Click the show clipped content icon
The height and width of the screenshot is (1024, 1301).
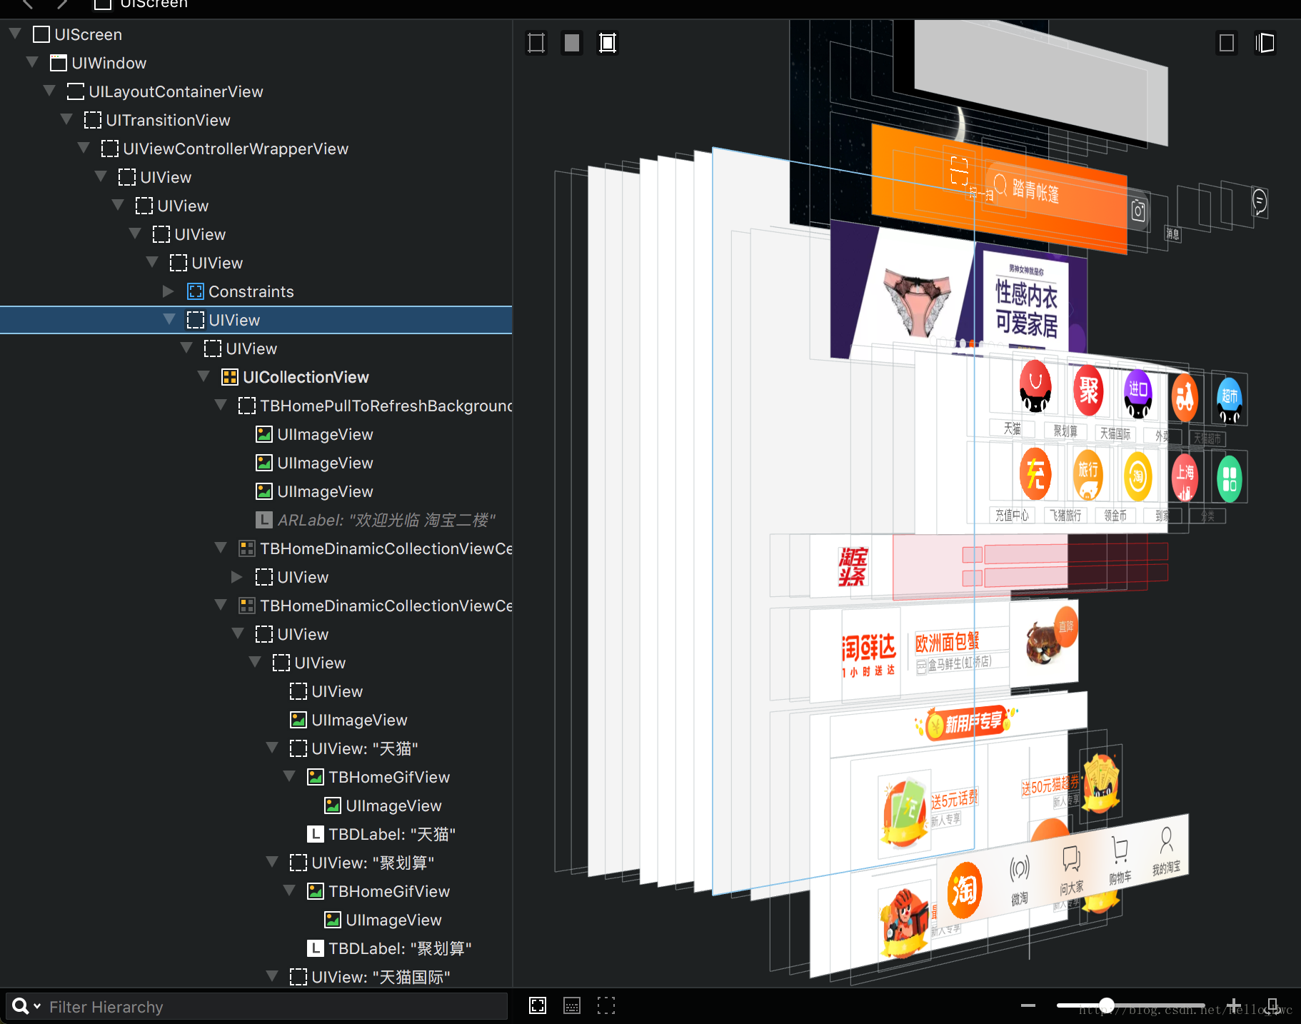(536, 44)
